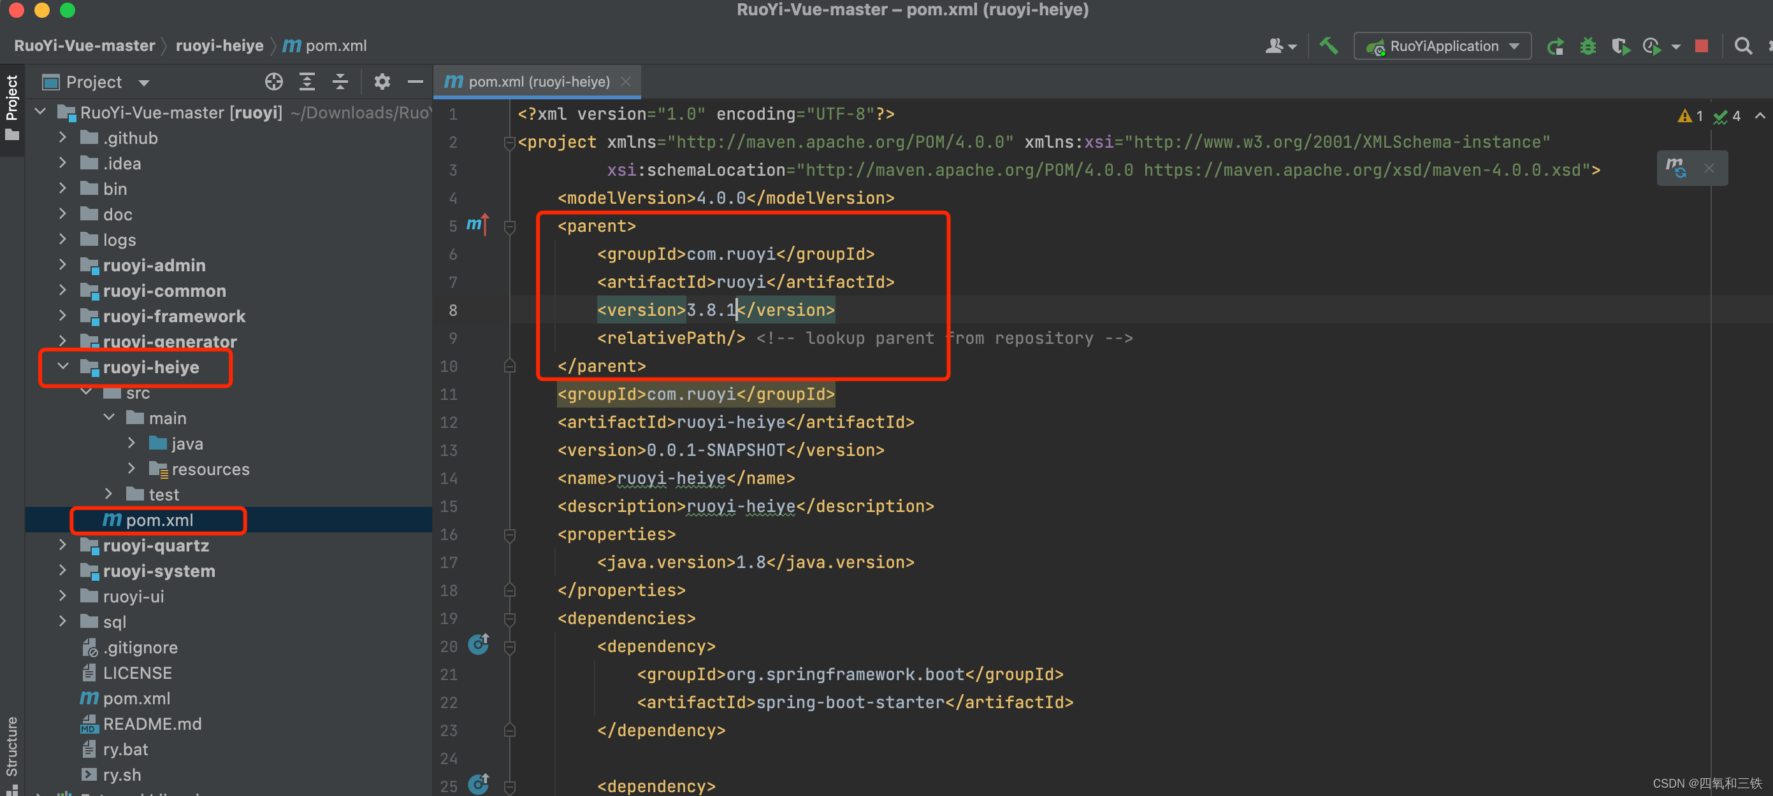
Task: Click the dependency gutter icon on line 25
Action: tap(479, 785)
